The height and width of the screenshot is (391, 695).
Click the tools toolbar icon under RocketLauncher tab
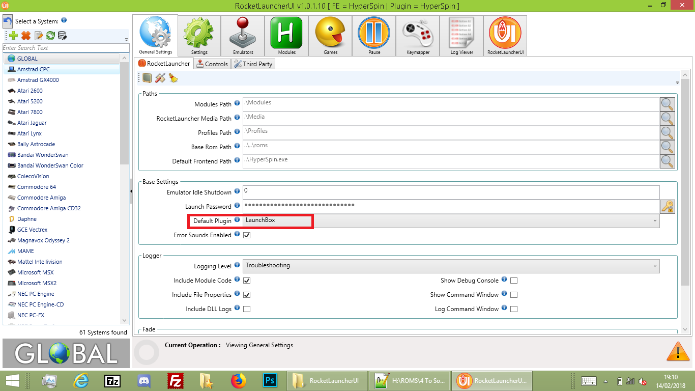click(160, 78)
